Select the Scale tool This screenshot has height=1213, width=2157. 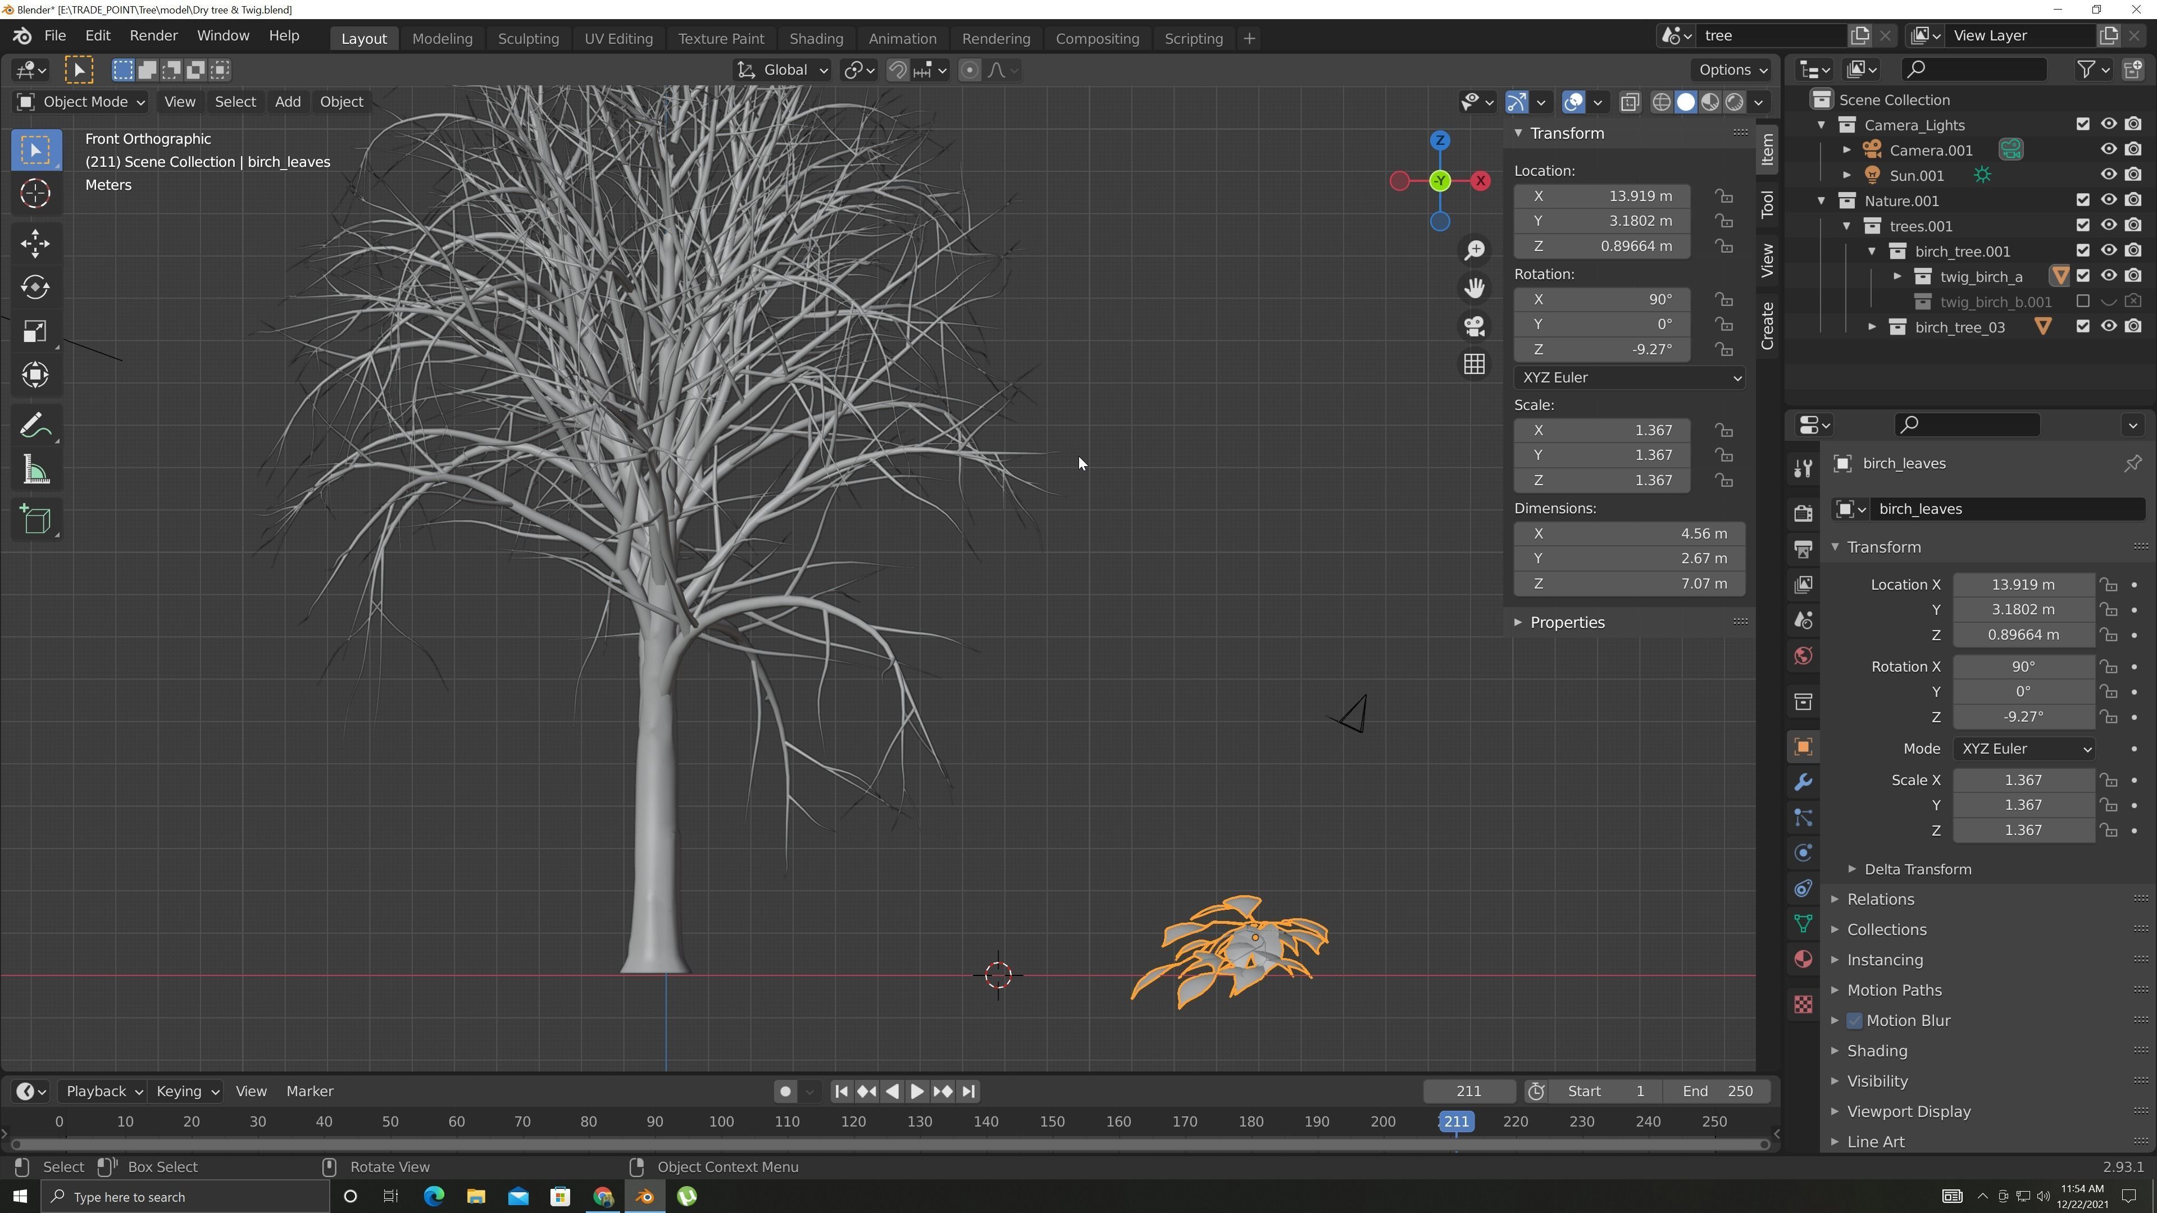[35, 331]
